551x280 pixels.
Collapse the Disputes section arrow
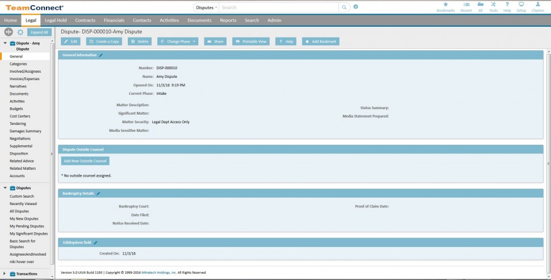tap(5, 188)
